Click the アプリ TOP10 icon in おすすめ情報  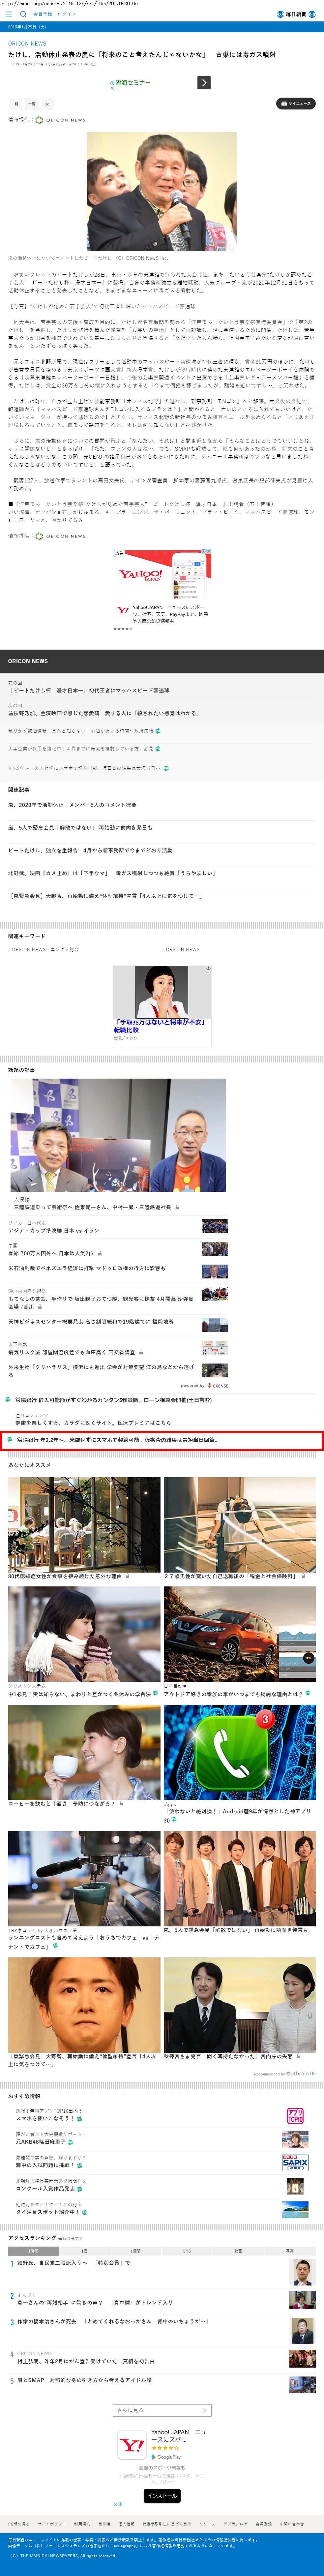[x=295, y=2116]
